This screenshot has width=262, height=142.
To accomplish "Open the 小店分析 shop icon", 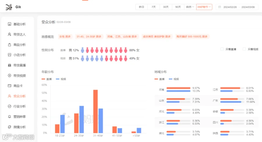I will [10, 55].
